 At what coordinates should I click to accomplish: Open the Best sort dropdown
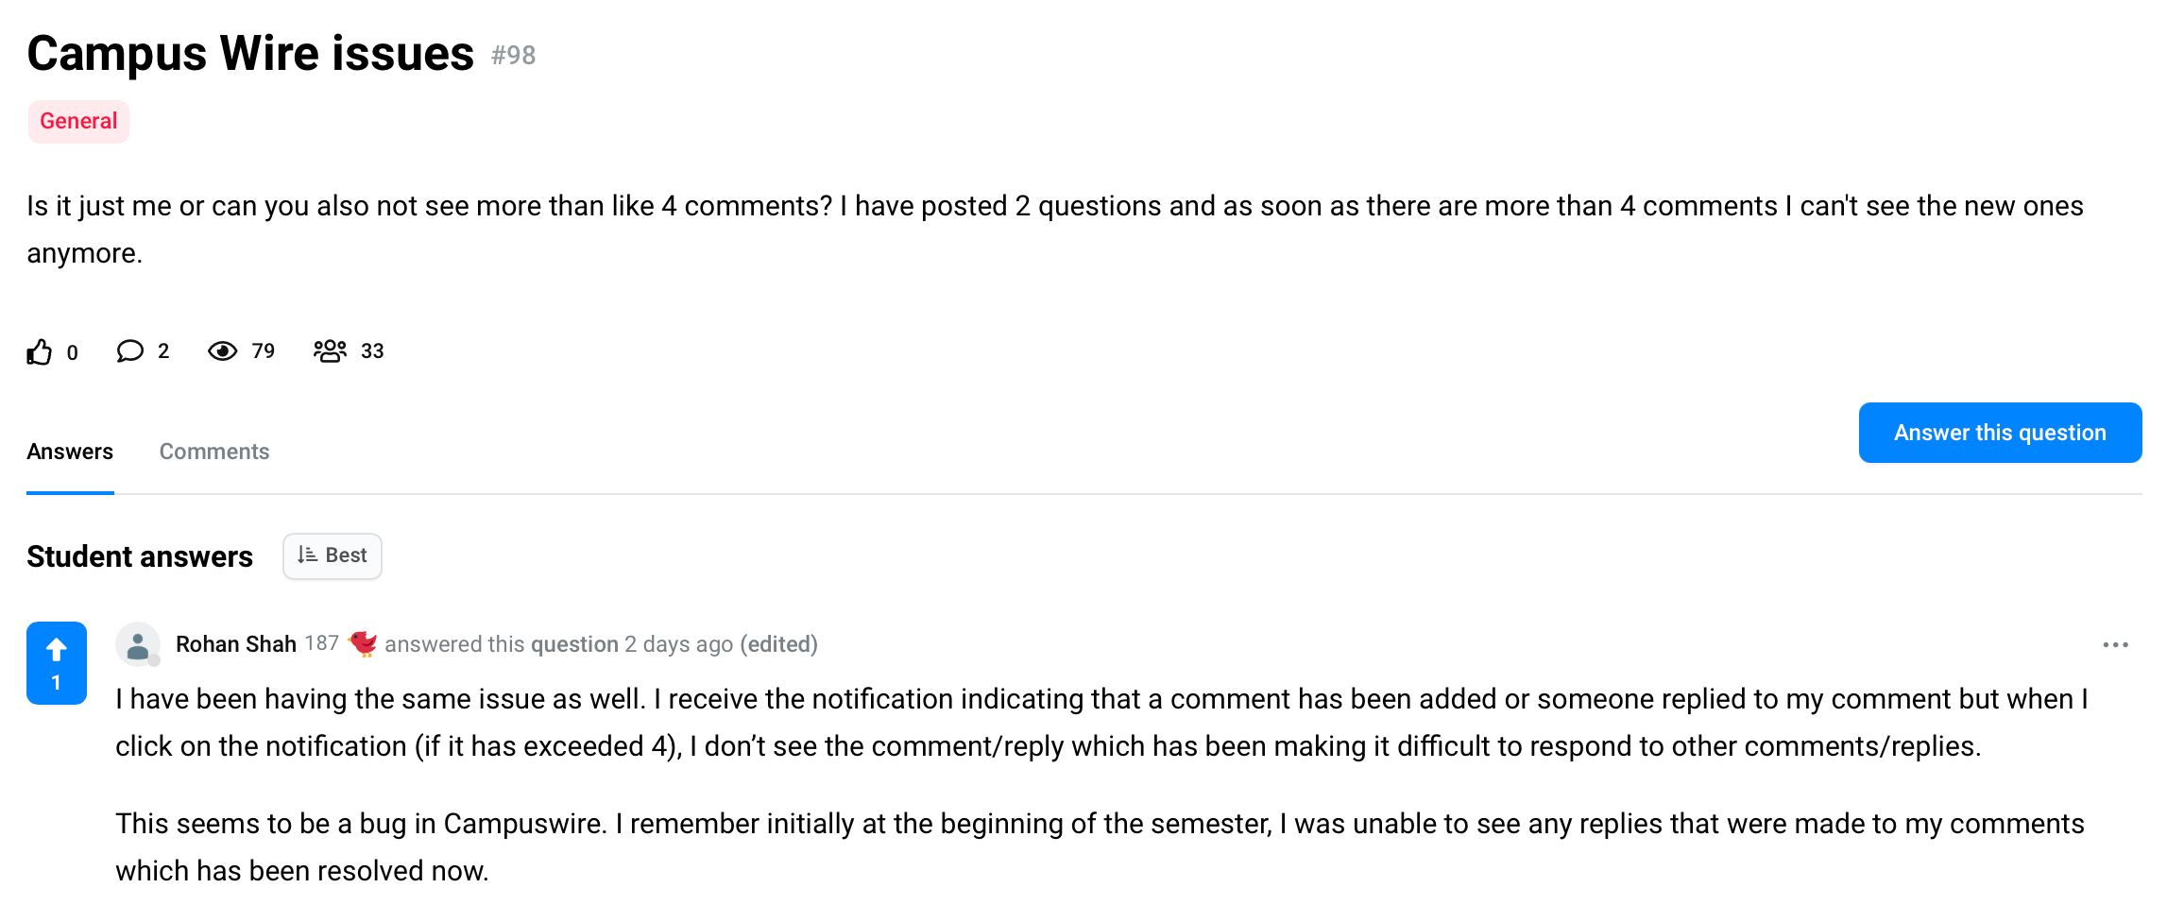click(x=333, y=556)
